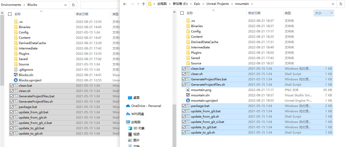Screen dimensions: 347x147
Task: Expand the address bar history dropdown
Action: [x=333, y=4]
